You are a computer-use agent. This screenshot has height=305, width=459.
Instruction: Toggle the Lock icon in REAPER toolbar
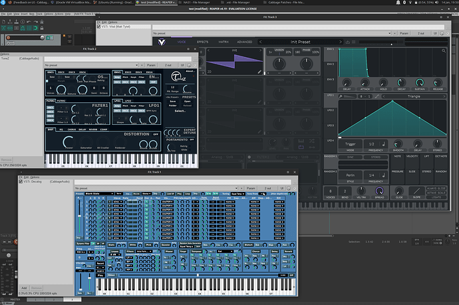pos(42,28)
